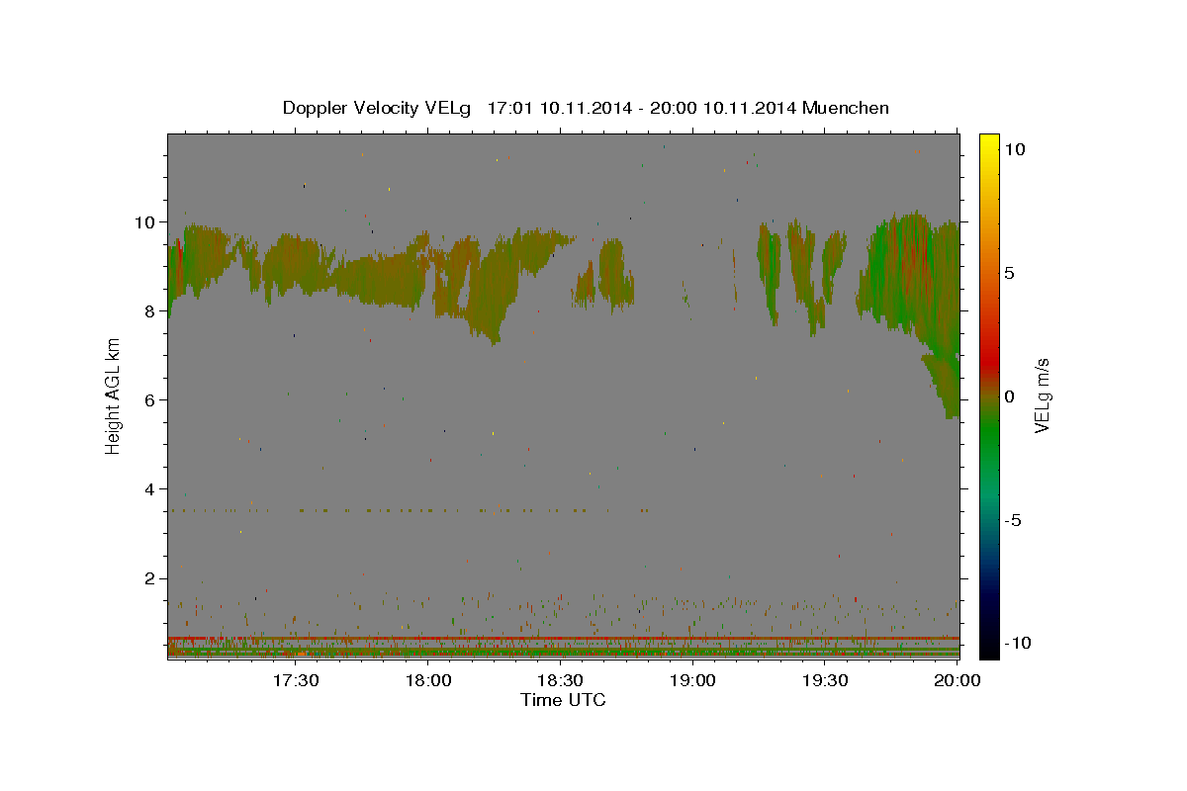The width and height of the screenshot is (1187, 791).
Task: Click the height tick label 2
Action: (150, 578)
